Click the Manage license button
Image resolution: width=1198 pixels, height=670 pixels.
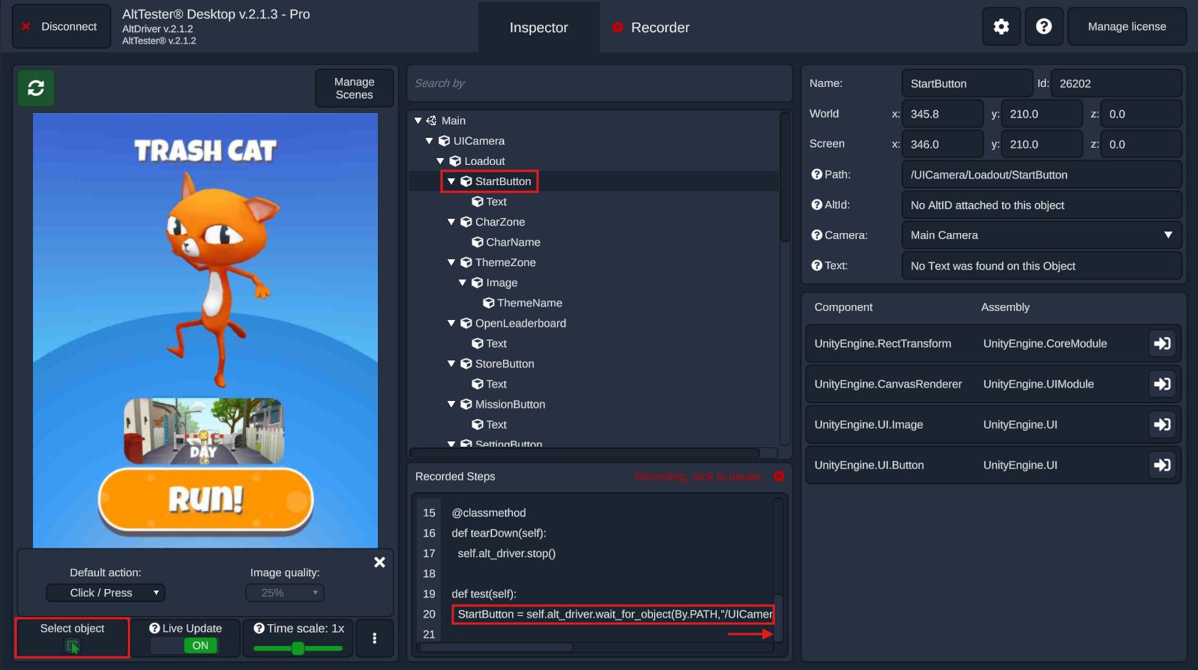[1126, 27]
